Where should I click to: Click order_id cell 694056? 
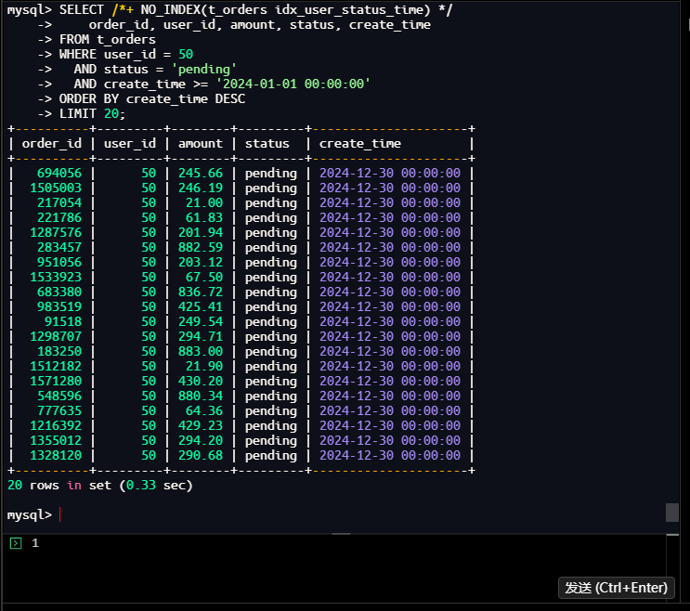click(59, 174)
